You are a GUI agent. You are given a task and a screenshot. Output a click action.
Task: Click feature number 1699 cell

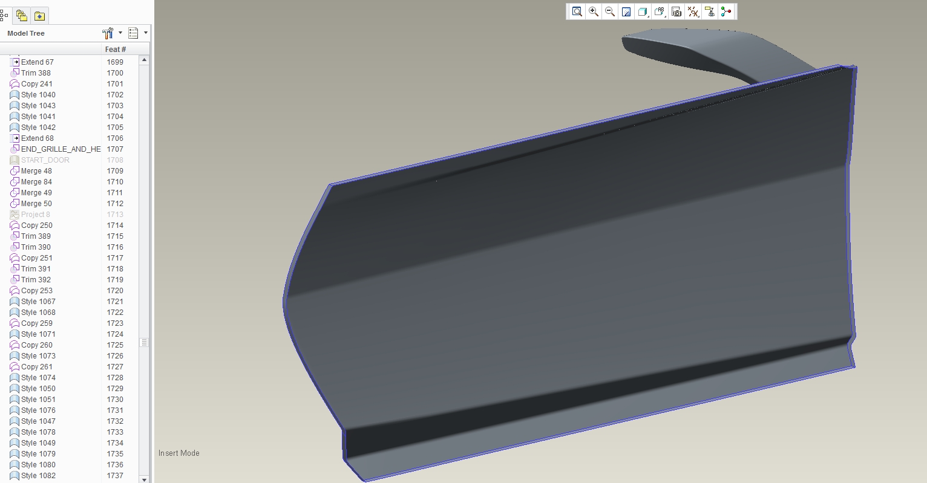tap(115, 62)
